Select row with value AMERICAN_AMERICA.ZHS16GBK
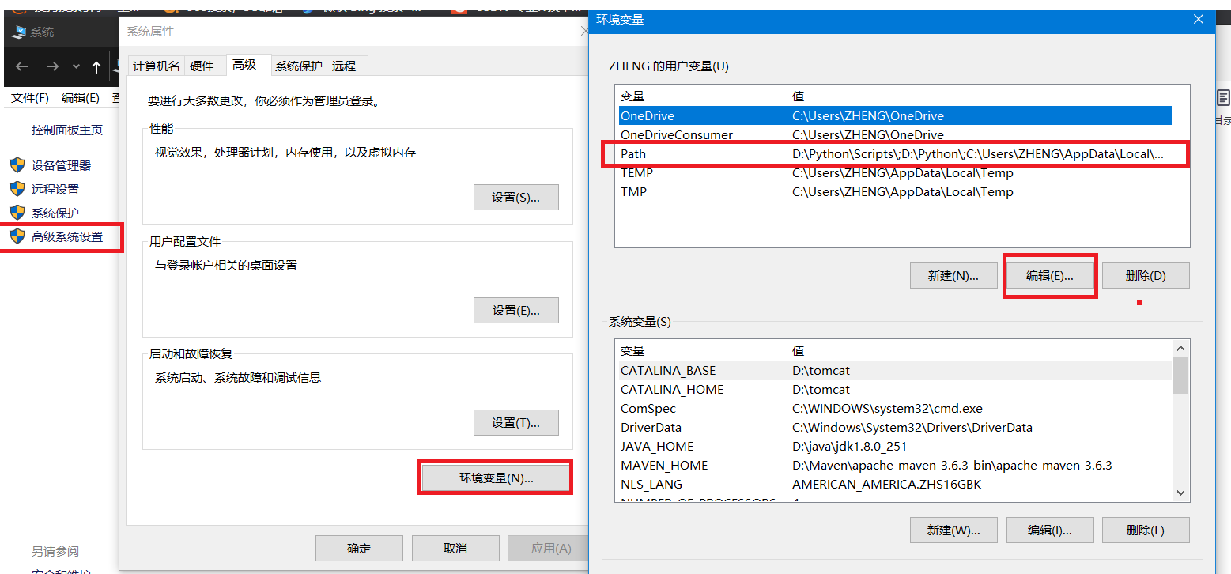This screenshot has height=574, width=1231. pos(895,484)
